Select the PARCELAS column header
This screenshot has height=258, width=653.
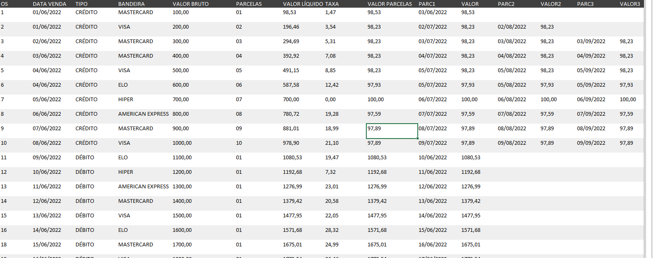(x=249, y=4)
